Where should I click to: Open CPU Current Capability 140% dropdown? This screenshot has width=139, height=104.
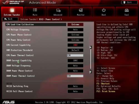tap(75, 45)
